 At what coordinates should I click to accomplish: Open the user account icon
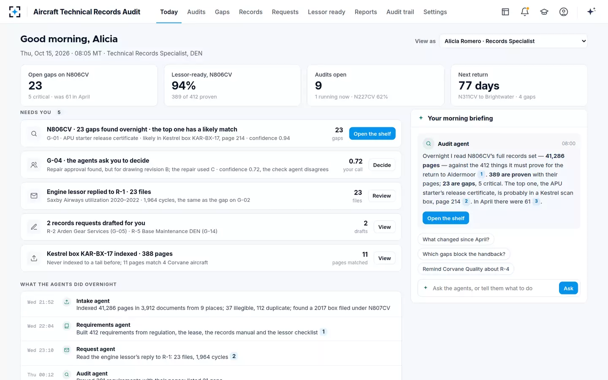[x=564, y=12]
